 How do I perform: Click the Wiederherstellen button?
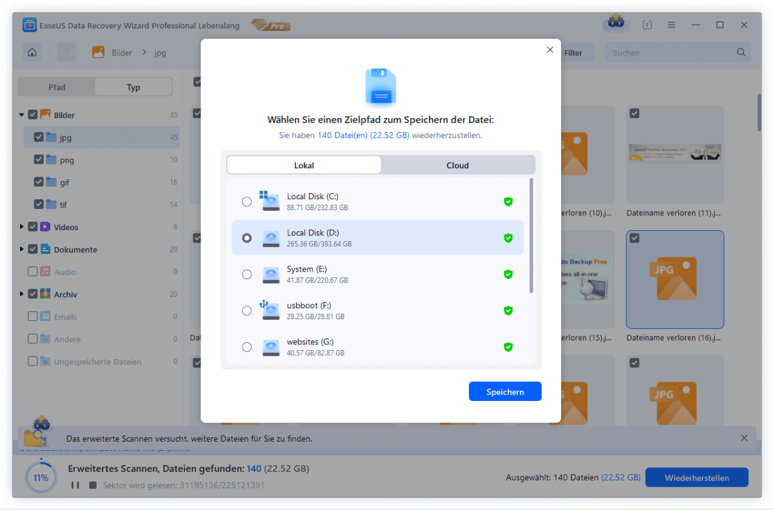697,478
